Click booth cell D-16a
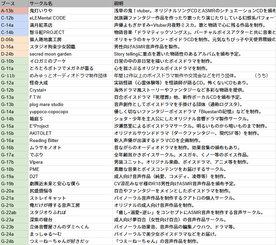276x245 pixels. 14,47
